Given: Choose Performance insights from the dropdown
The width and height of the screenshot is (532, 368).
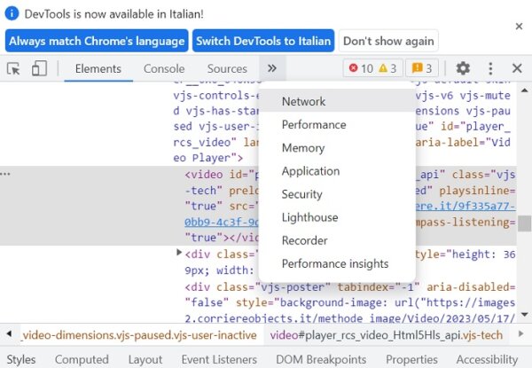Looking at the screenshot, I should [337, 263].
